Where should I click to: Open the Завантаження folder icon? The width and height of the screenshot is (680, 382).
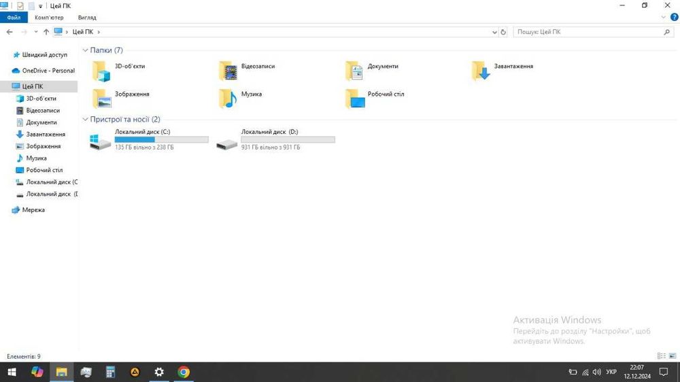click(x=481, y=71)
